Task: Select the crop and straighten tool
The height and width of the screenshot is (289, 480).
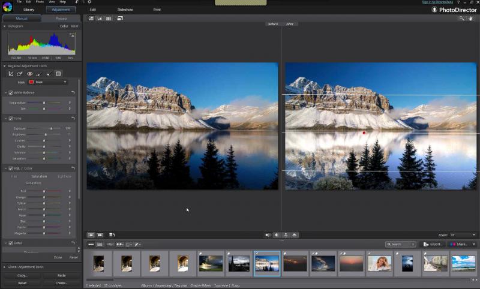Action: click(11, 74)
